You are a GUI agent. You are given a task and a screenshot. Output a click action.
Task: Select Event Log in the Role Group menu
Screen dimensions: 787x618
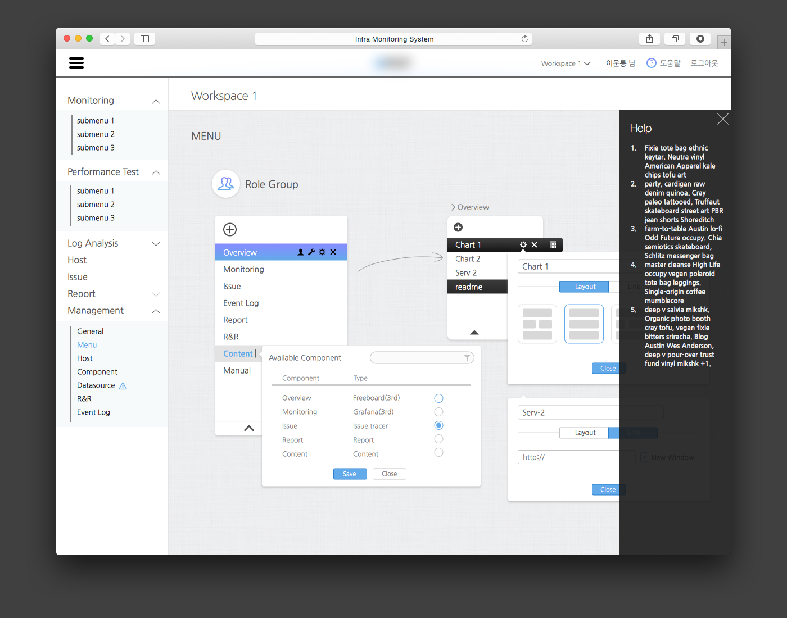point(241,303)
